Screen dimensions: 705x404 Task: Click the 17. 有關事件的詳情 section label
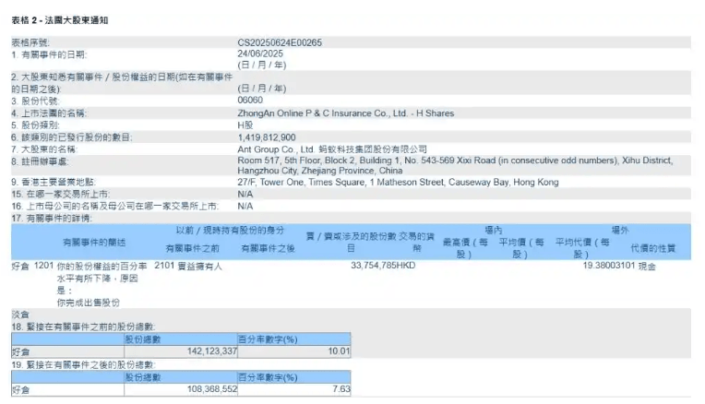tap(52, 219)
